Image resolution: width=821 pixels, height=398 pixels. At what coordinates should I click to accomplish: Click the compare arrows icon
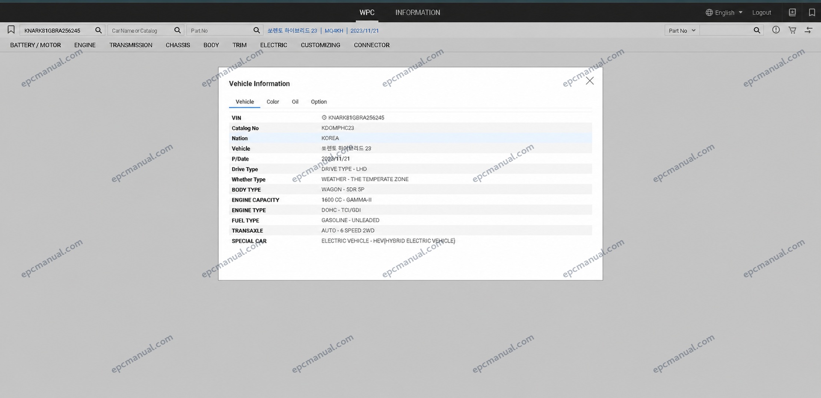(x=809, y=30)
